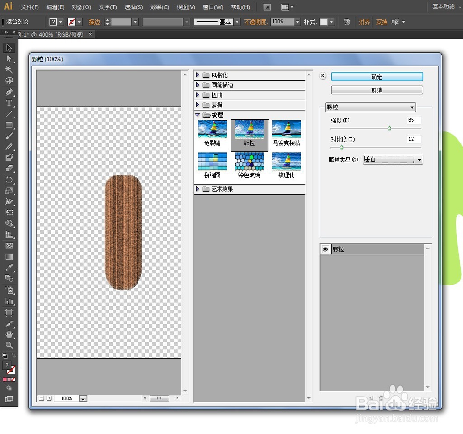Click the 对齐 link in control bar
Image resolution: width=463 pixels, height=434 pixels.
[364, 22]
